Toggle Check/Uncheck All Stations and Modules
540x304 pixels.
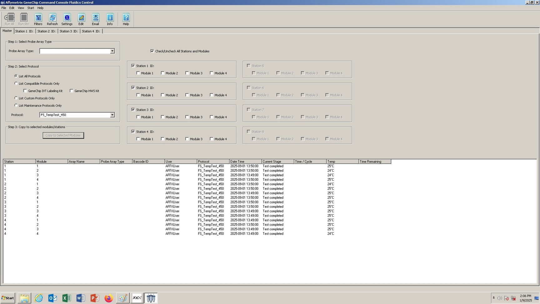152,51
